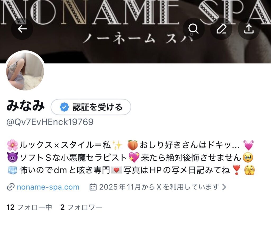Tap the share upload icon
Image resolution: width=271 pixels, height=226 pixels.
point(249,29)
